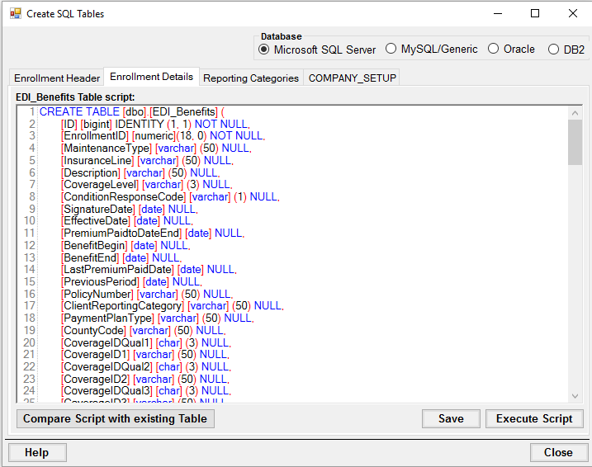Click the script scrollbar up arrow
This screenshot has height=467, width=592.
click(x=575, y=112)
